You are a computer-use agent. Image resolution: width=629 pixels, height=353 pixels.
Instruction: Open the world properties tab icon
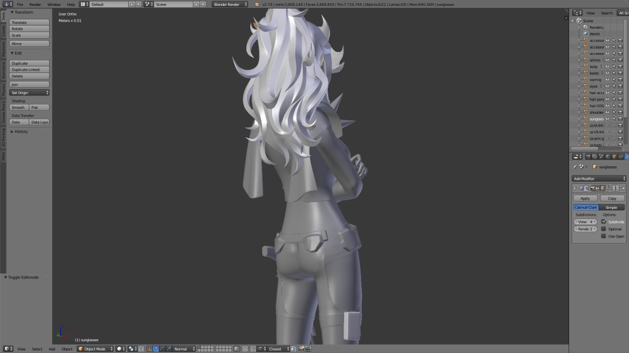608,156
